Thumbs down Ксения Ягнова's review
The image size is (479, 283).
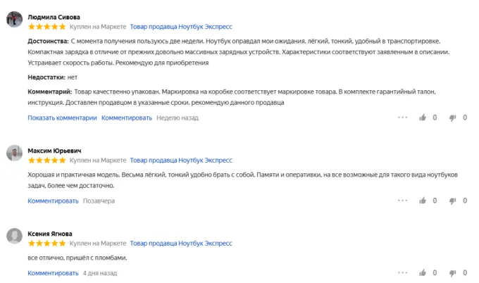pos(453,273)
